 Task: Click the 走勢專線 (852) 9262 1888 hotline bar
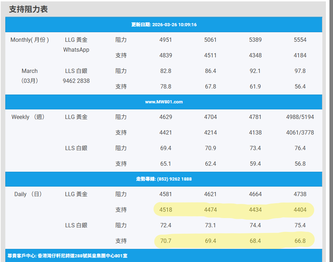coord(164,179)
